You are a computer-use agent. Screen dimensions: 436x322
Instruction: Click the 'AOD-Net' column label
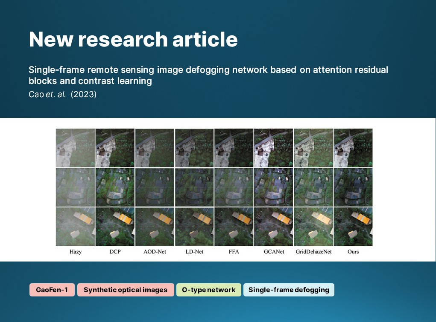pyautogui.click(x=155, y=252)
